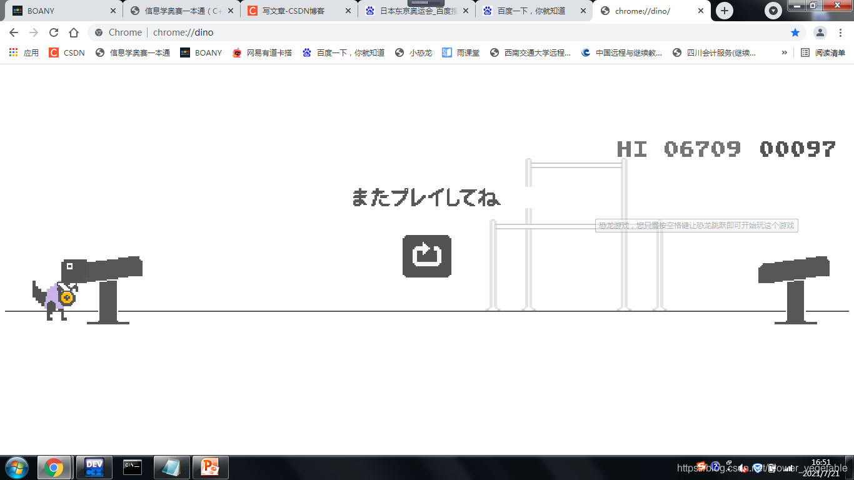Open the BOANY bookmark
Screen dimensions: 854x480
201,52
